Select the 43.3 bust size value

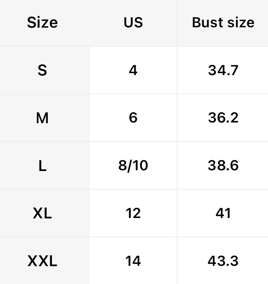[223, 261]
